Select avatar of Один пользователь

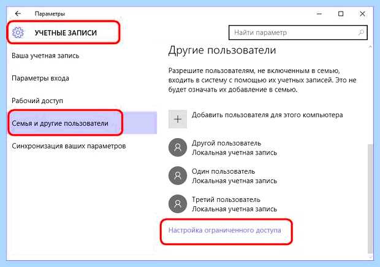(x=178, y=176)
